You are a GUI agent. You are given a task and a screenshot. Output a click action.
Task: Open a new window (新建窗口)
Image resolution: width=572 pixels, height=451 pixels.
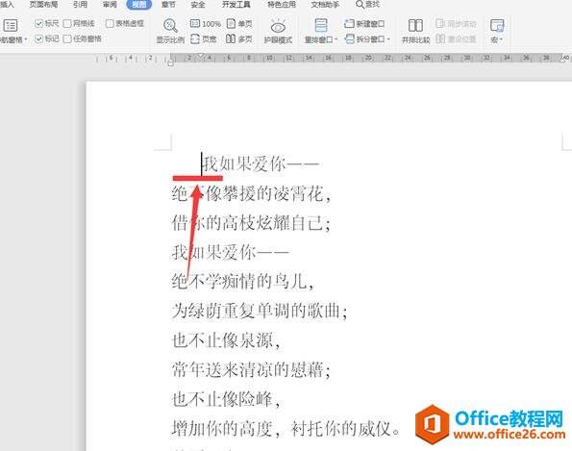click(364, 24)
